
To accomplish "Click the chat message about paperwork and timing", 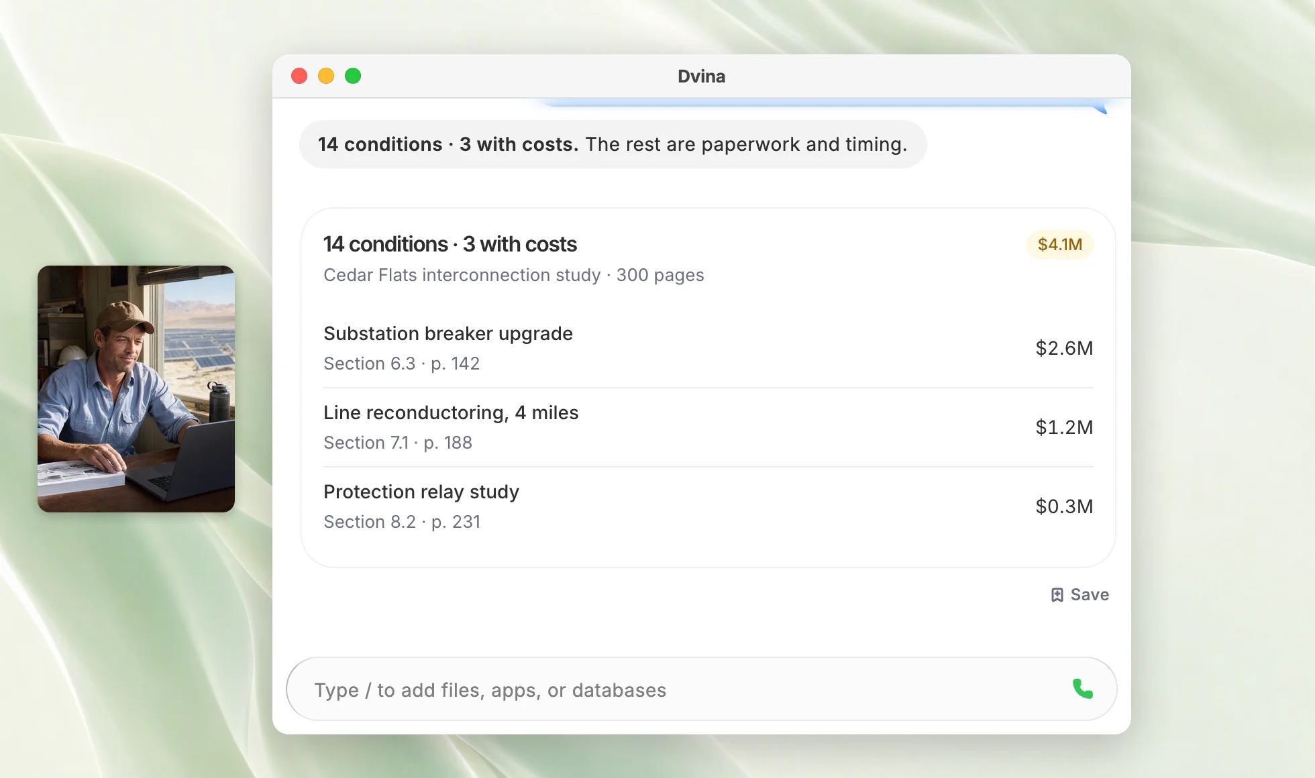I will coord(613,144).
